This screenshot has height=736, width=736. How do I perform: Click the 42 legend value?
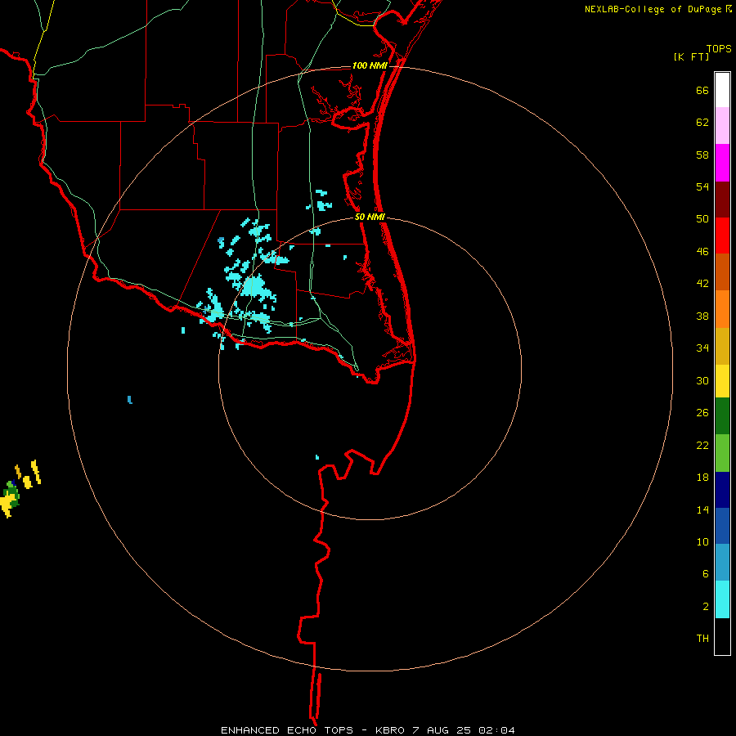(x=702, y=284)
